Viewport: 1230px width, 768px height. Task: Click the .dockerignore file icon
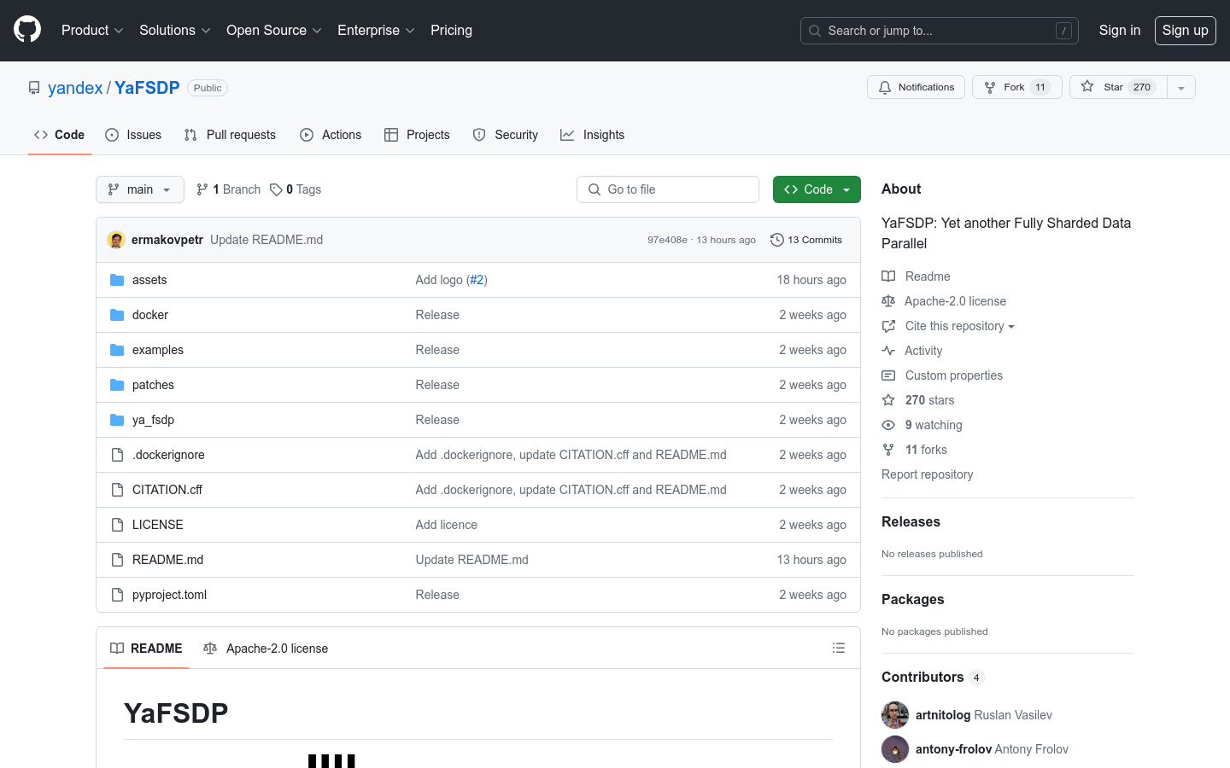click(x=117, y=455)
